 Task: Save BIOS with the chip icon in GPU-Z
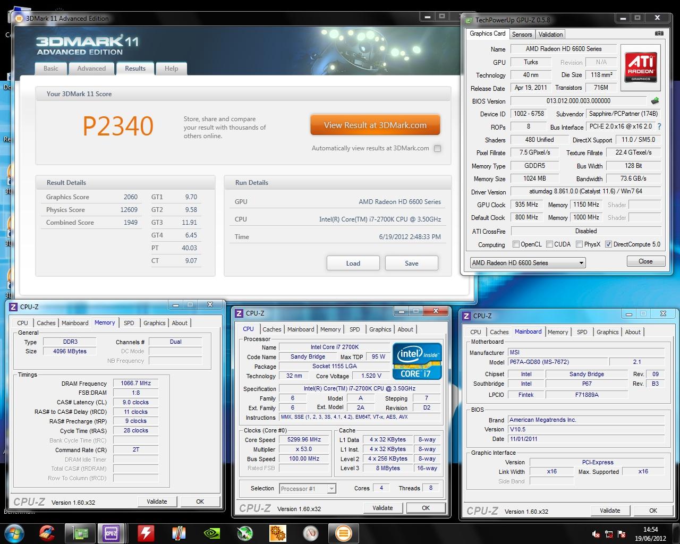coord(655,100)
